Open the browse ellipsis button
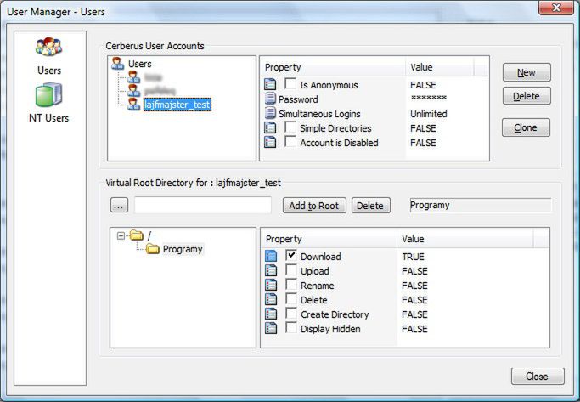This screenshot has width=580, height=402. coord(119,206)
